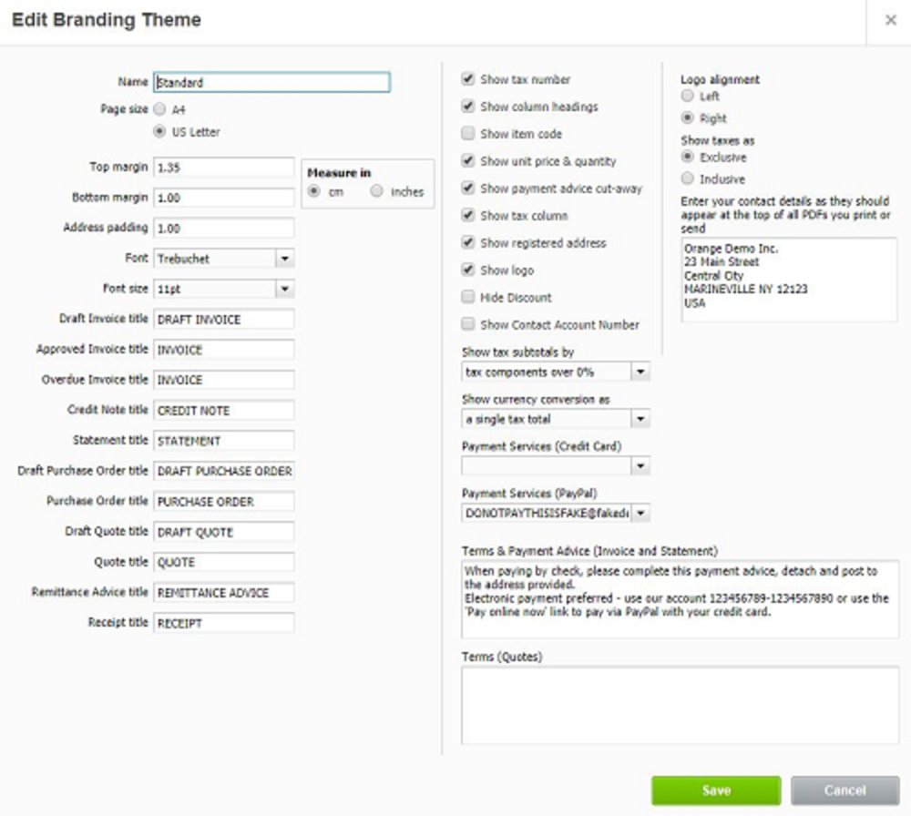Click the Remittance Advice title field
The height and width of the screenshot is (816, 911).
(x=224, y=592)
